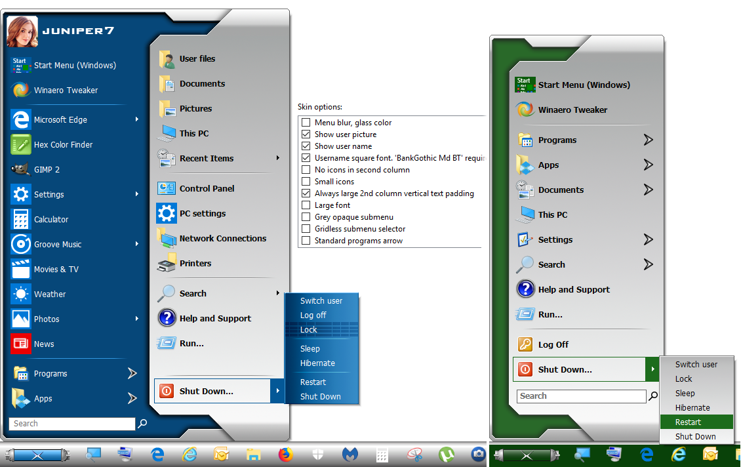This screenshot has width=741, height=467.
Task: Open Winaero Tweaker in blue menu
Action: [66, 90]
